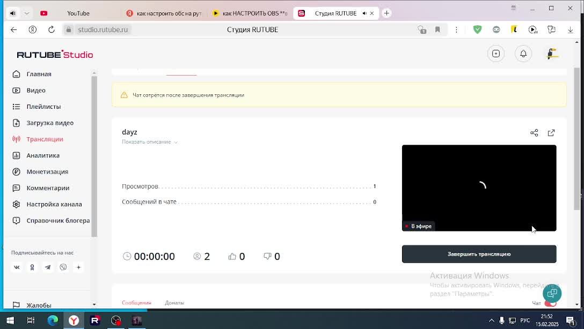Click the likes thumbs-up counter
584x329 pixels.
pos(237,257)
